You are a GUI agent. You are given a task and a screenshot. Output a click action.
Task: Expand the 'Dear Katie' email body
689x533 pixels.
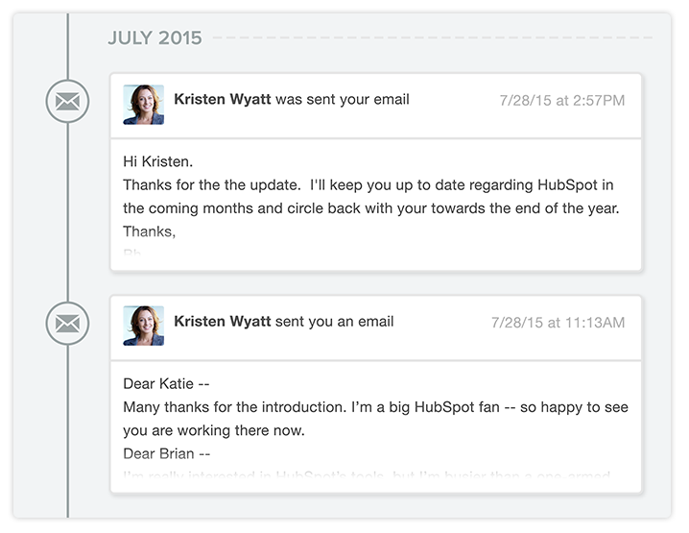376,427
